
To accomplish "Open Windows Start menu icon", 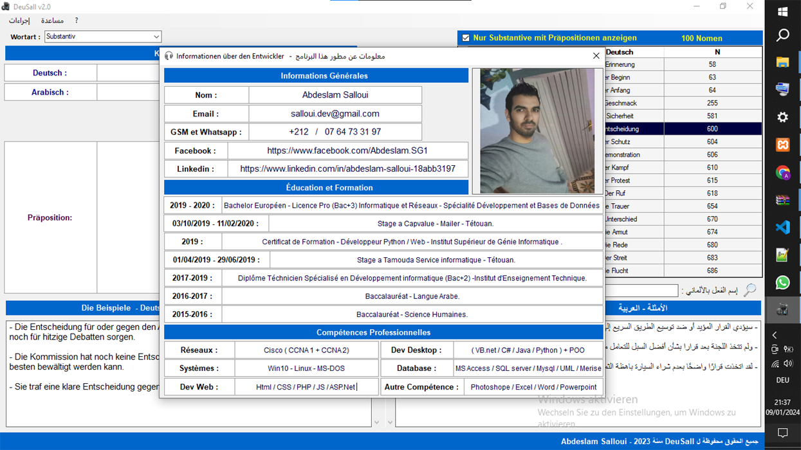I will click(x=782, y=12).
